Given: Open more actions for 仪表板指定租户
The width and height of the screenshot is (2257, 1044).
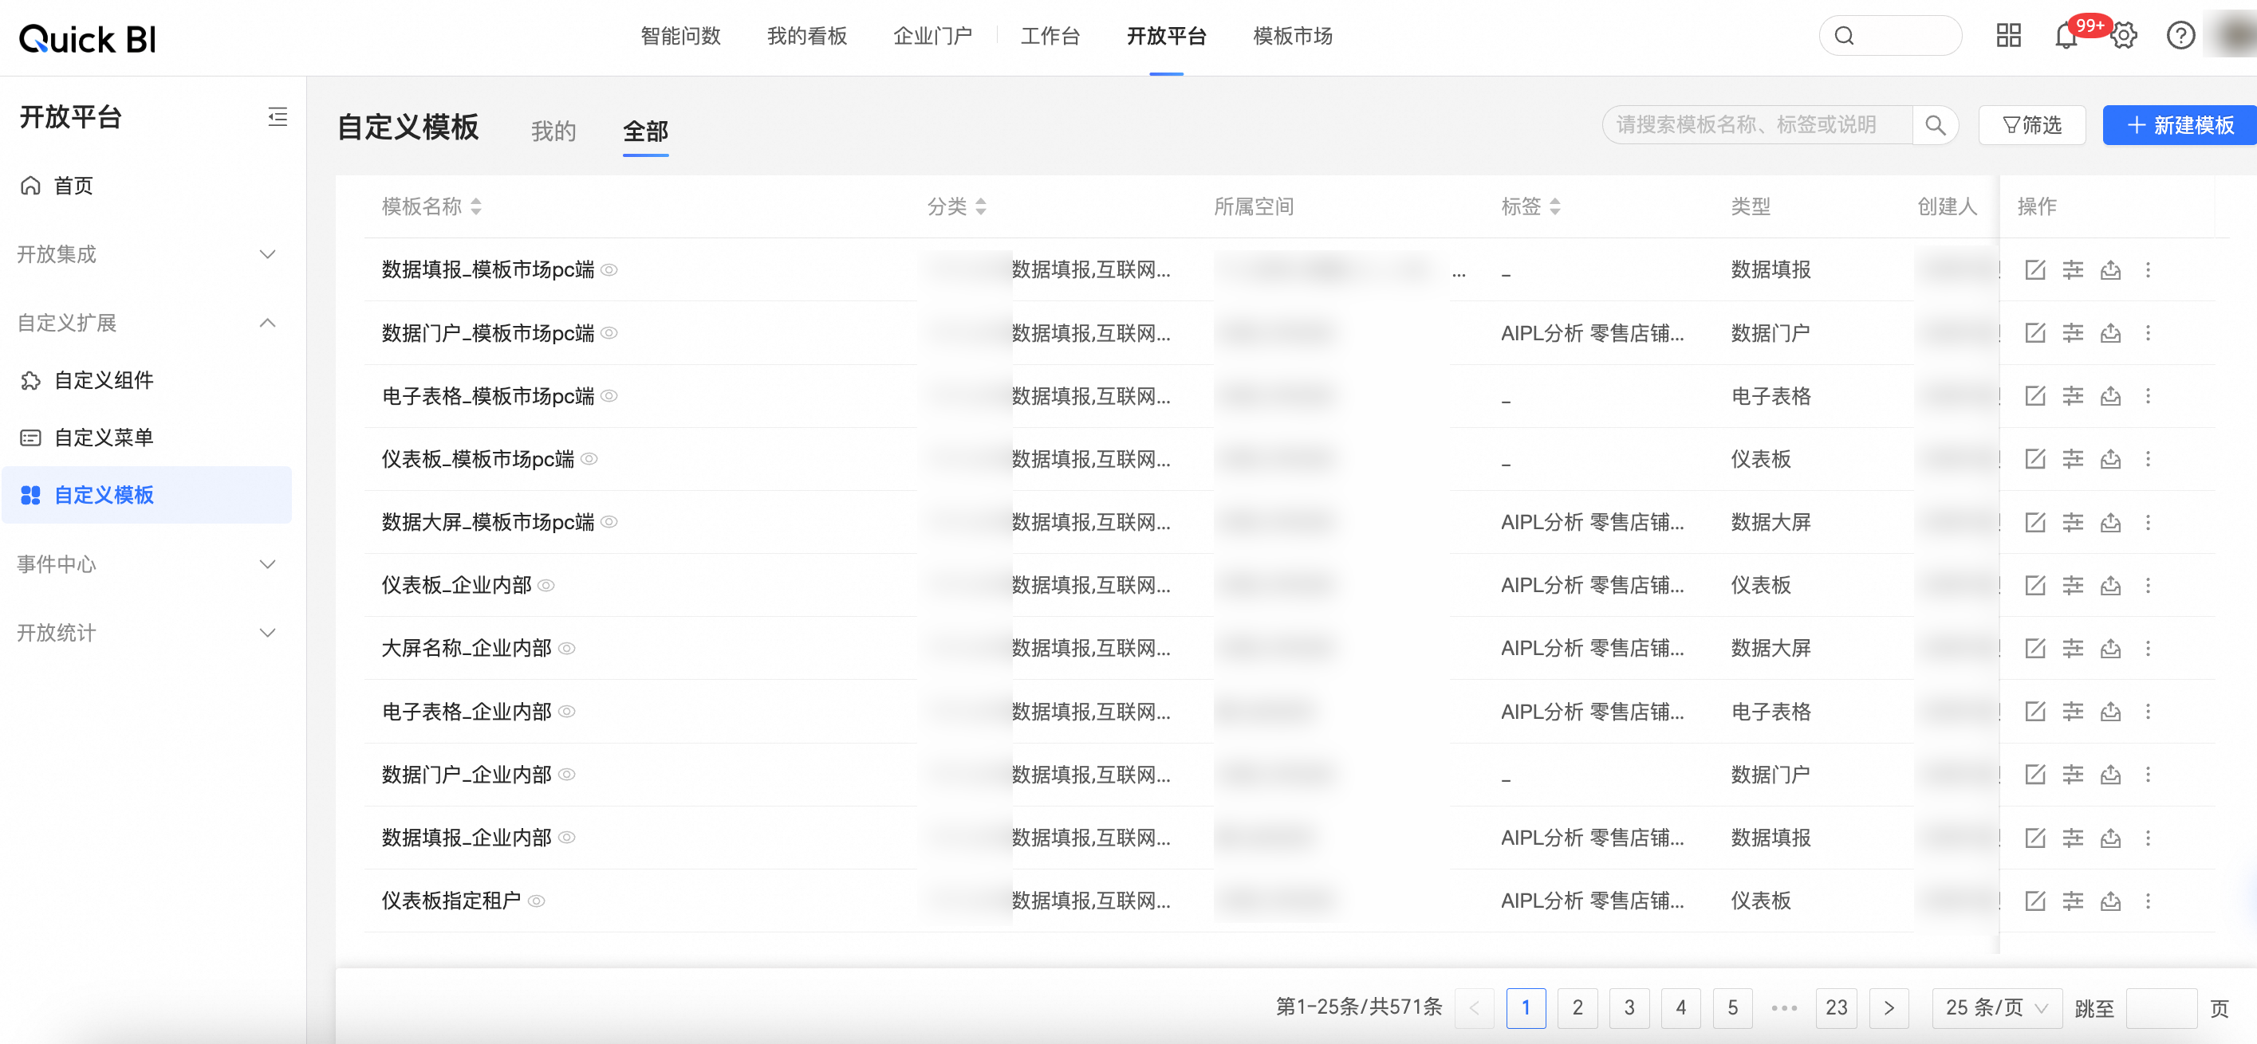Looking at the screenshot, I should (x=2149, y=901).
